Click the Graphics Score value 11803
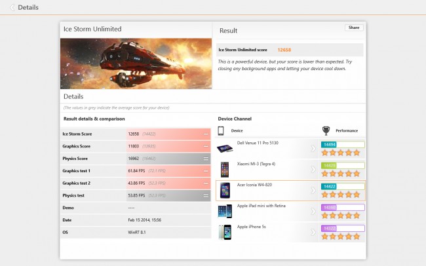Image resolution: width=426 pixels, height=266 pixels. (x=134, y=146)
